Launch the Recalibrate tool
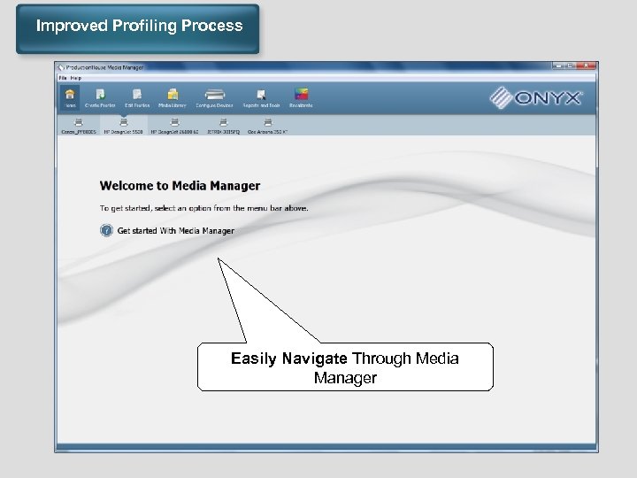Image resolution: width=637 pixels, height=478 pixels. click(301, 98)
